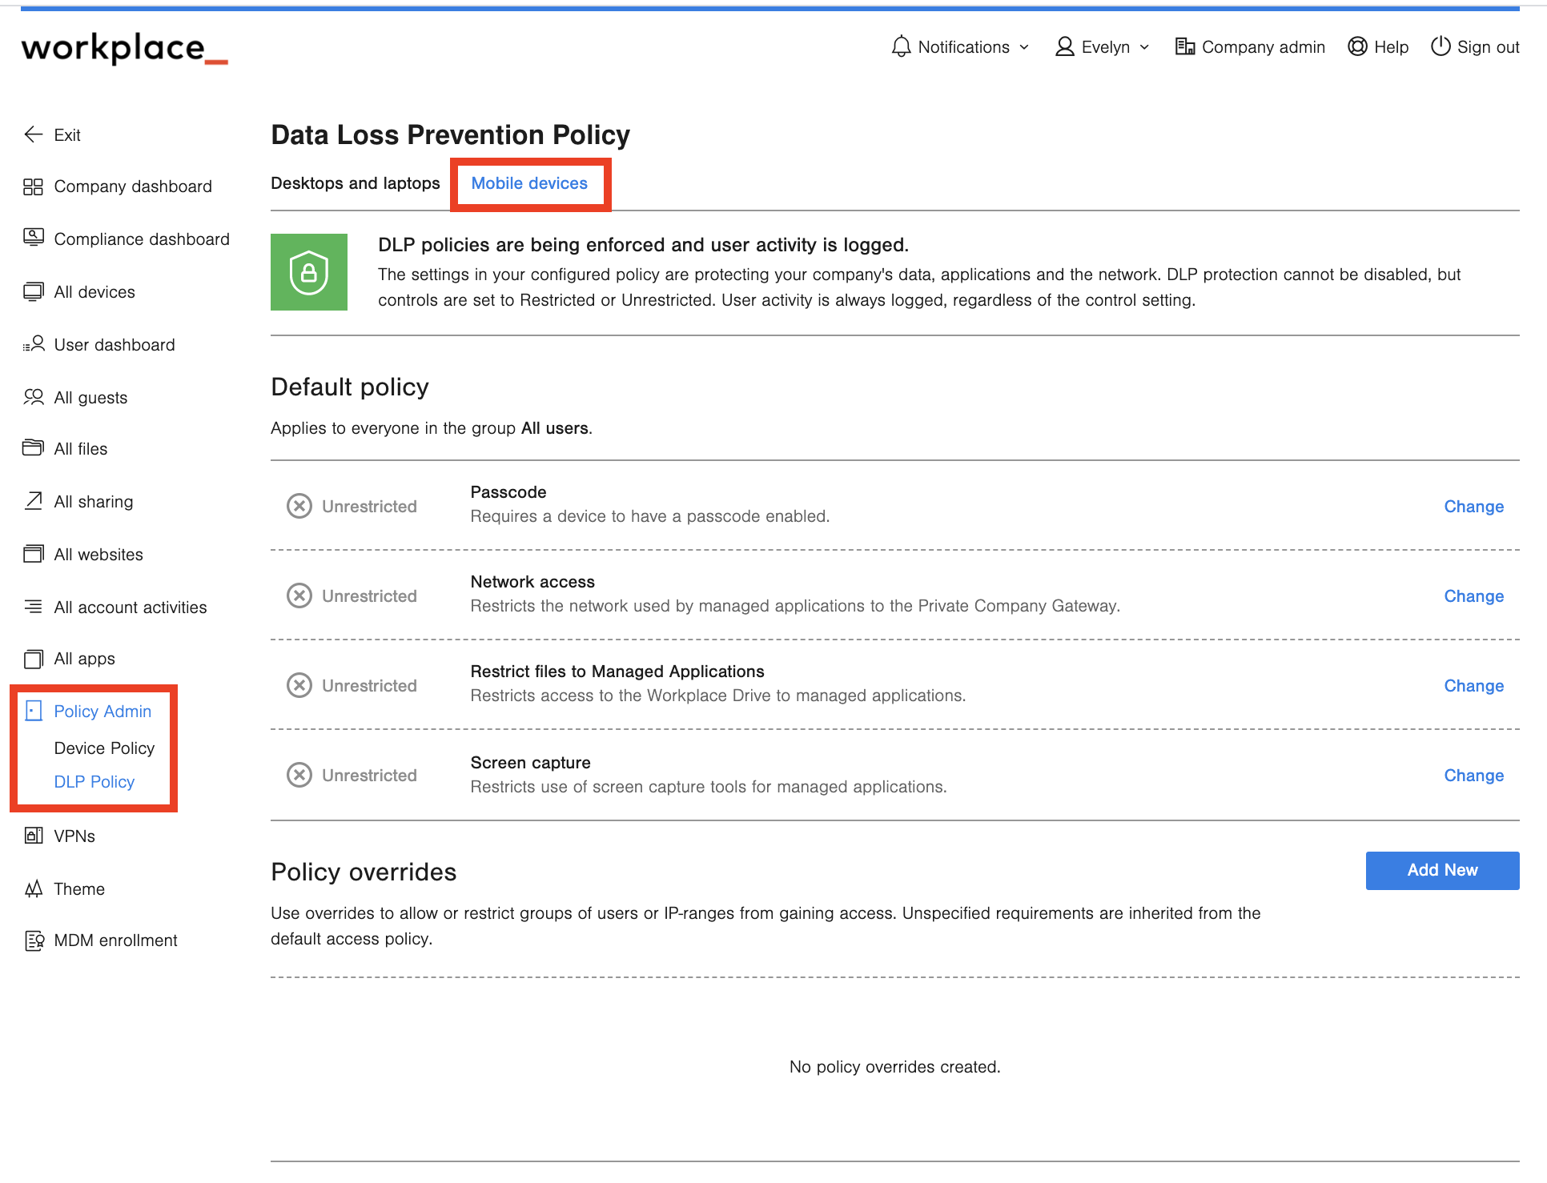Toggle the Unrestricted status for Passcode
Screen dimensions: 1547x1183
(x=299, y=506)
